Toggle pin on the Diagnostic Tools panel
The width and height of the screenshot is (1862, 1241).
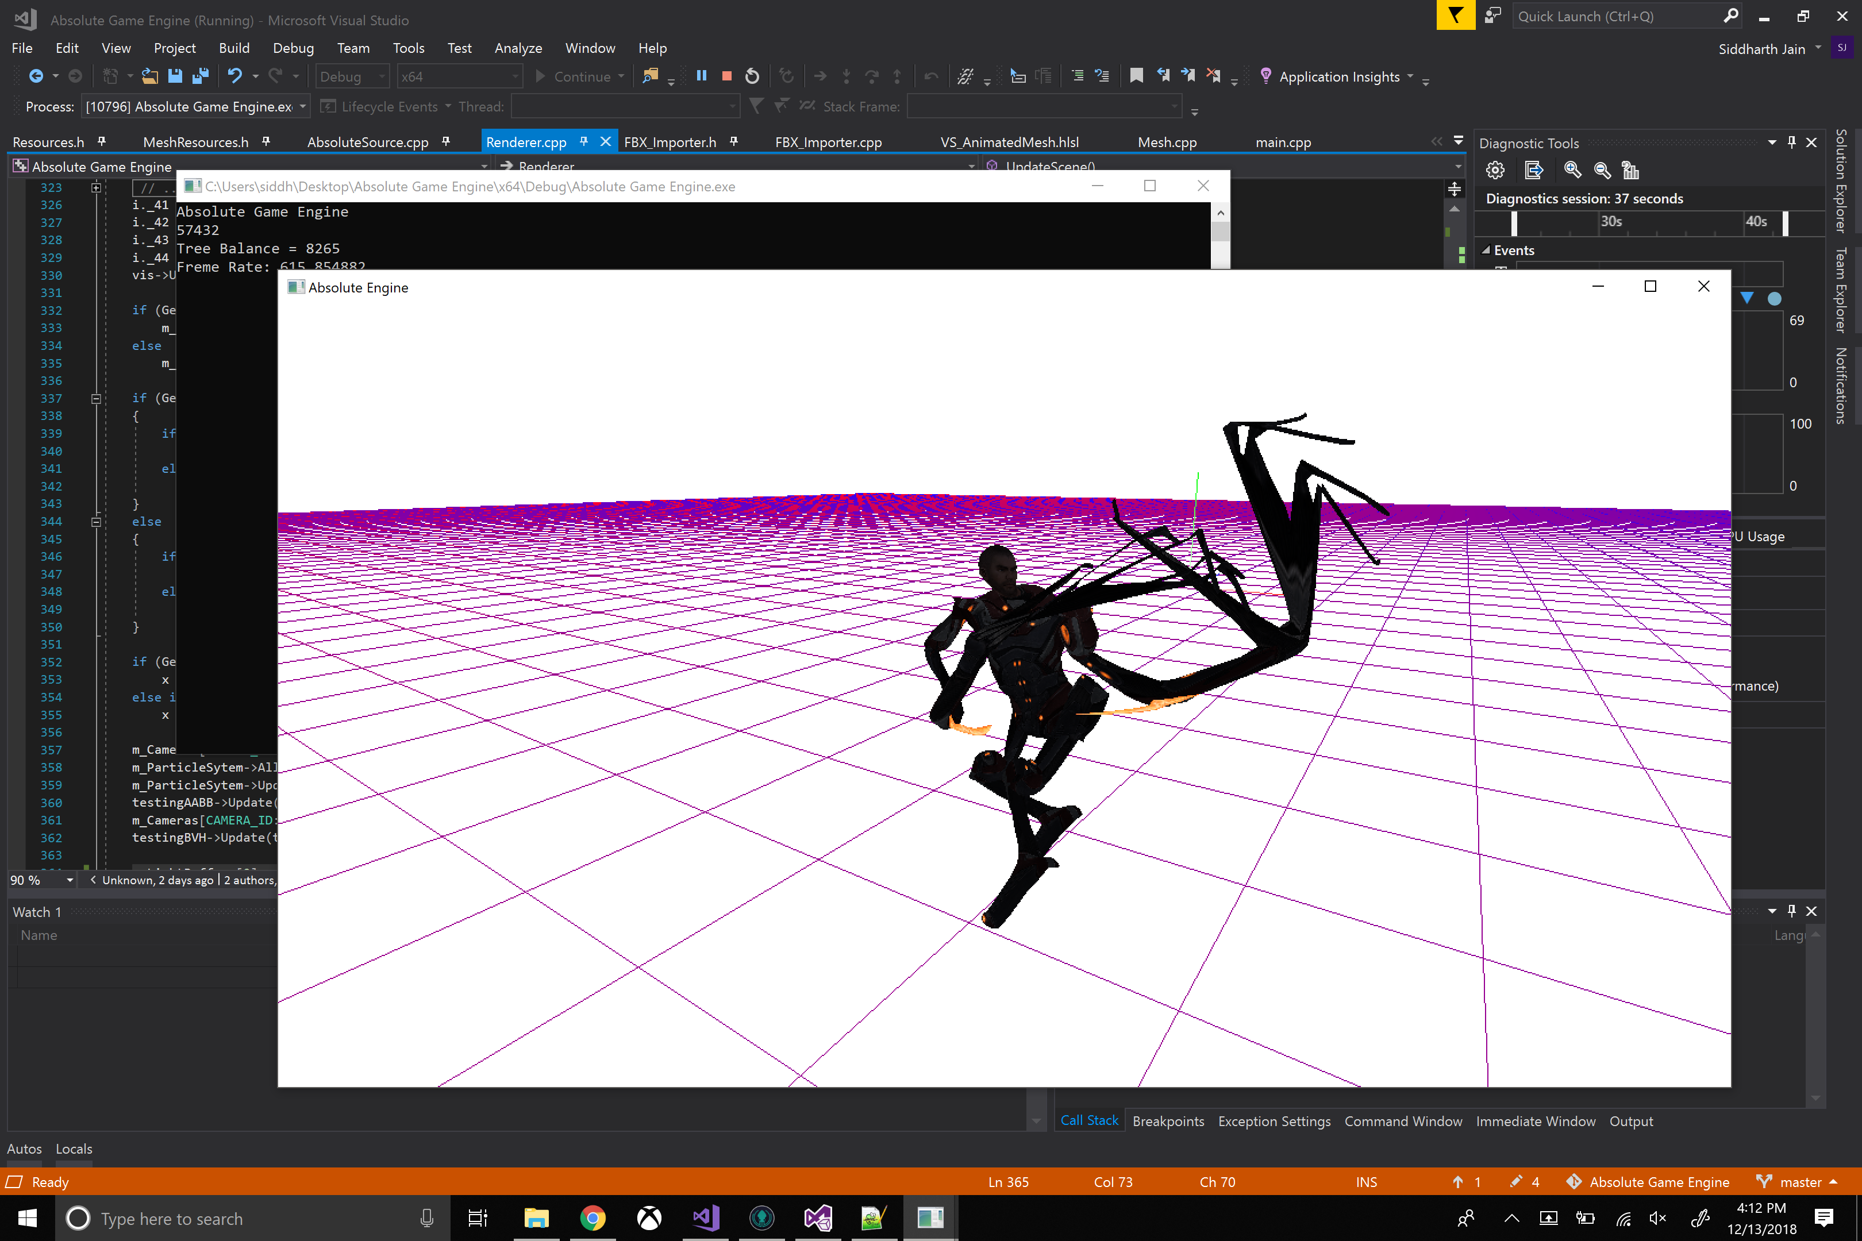[1792, 142]
